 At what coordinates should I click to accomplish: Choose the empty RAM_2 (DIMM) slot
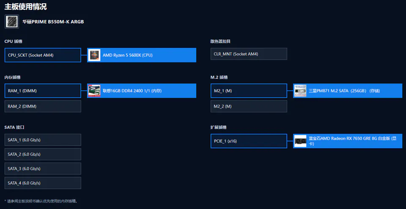(43, 106)
